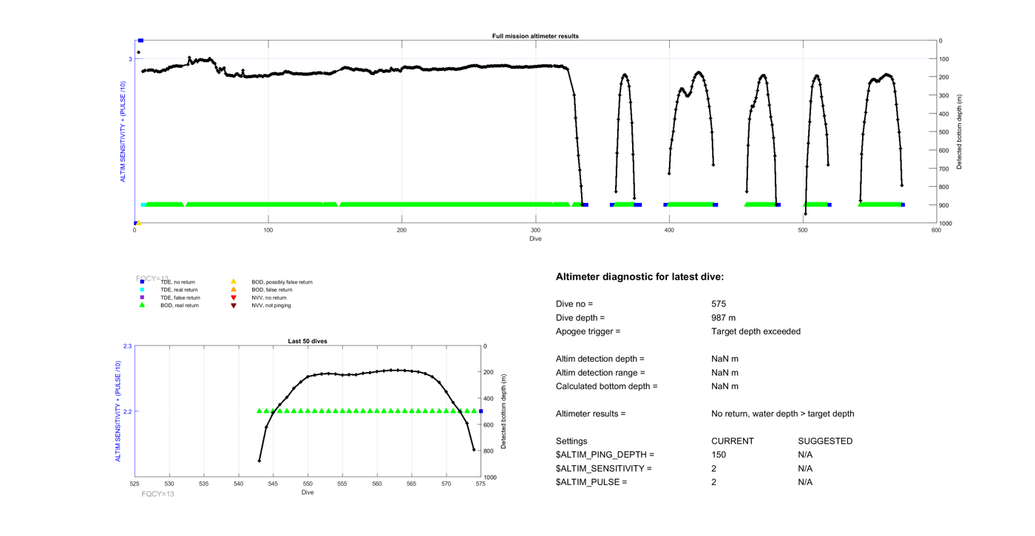Click 'No return, water depth > target depth' text
Image resolution: width=1035 pixels, height=536 pixels.
click(782, 413)
